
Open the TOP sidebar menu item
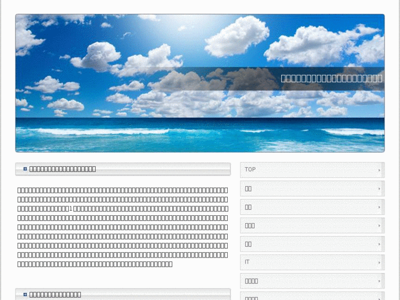312,170
